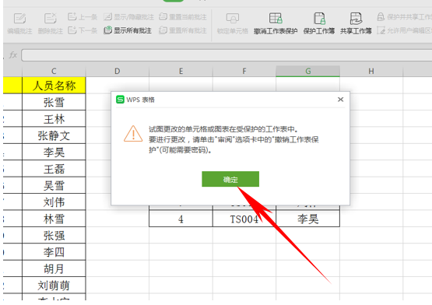The image size is (432, 305).
Task: Click 重置当前批注 reset current comment
Action: [x=183, y=17]
